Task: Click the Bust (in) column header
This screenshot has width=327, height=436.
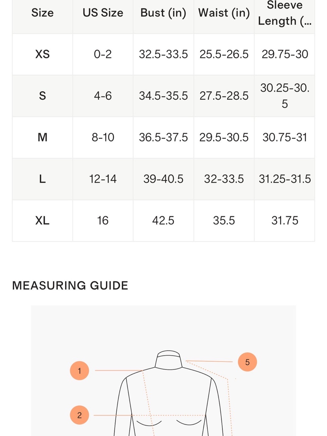Action: (163, 13)
